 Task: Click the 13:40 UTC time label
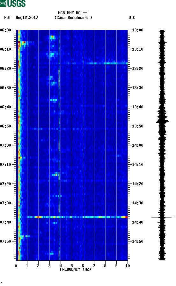pos(137,107)
